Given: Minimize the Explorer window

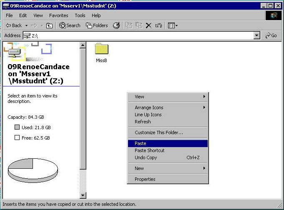Looking at the screenshot, I should tap(264, 6).
